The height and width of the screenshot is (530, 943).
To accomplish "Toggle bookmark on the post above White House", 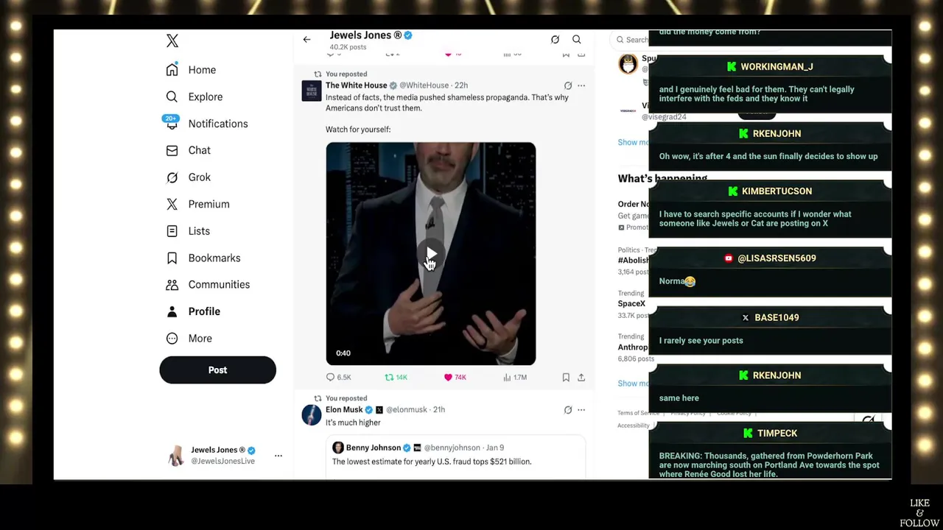I will click(x=566, y=54).
